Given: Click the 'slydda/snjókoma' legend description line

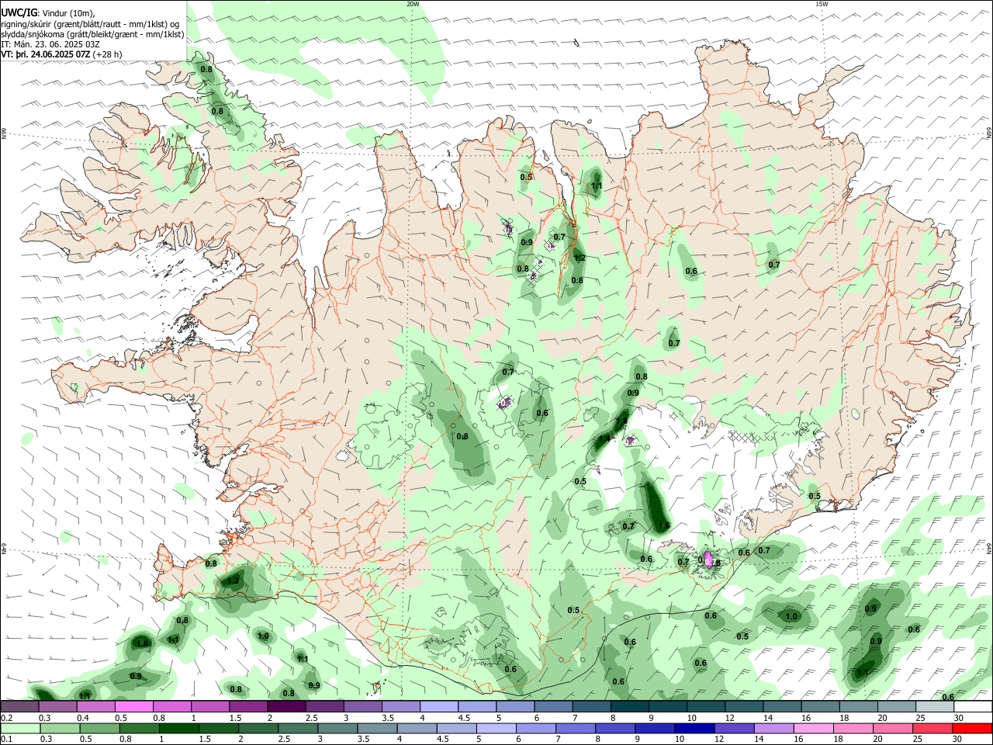Looking at the screenshot, I should (92, 34).
